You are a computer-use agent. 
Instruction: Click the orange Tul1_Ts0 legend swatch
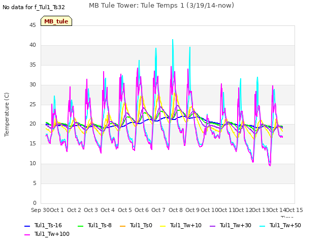[123, 226]
